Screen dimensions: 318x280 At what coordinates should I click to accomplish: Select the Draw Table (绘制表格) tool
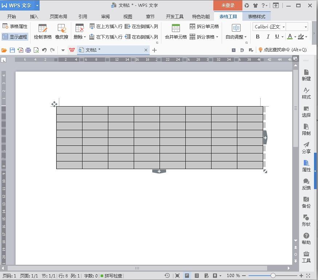point(43,31)
